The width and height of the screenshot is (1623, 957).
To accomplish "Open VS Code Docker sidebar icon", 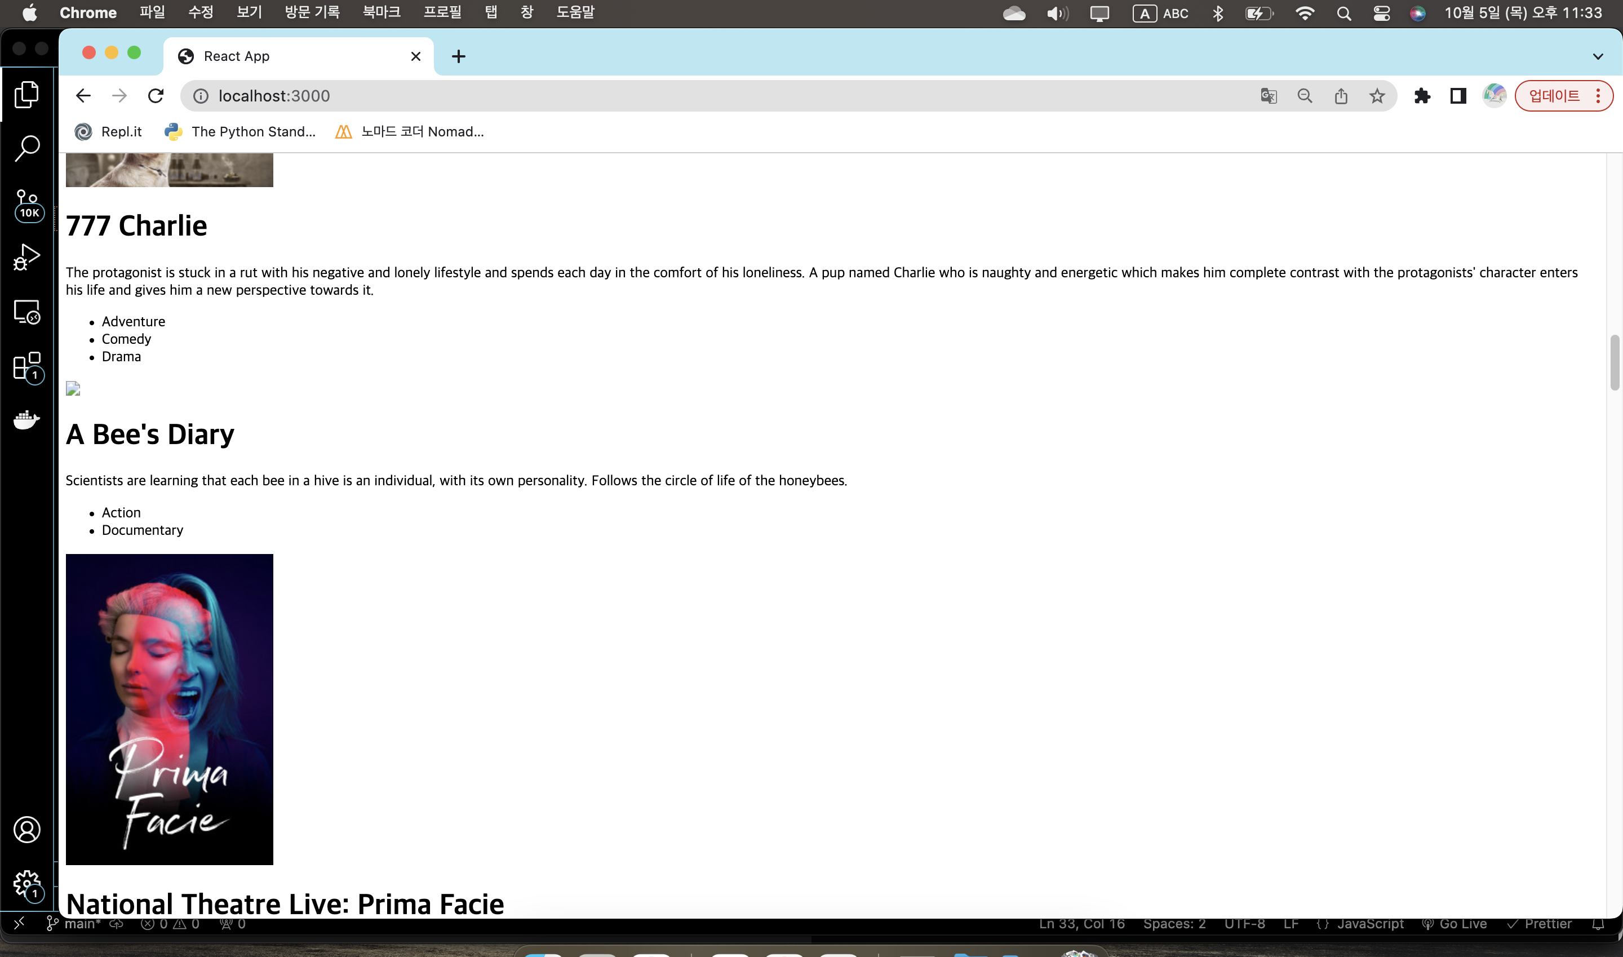I will 27,420.
